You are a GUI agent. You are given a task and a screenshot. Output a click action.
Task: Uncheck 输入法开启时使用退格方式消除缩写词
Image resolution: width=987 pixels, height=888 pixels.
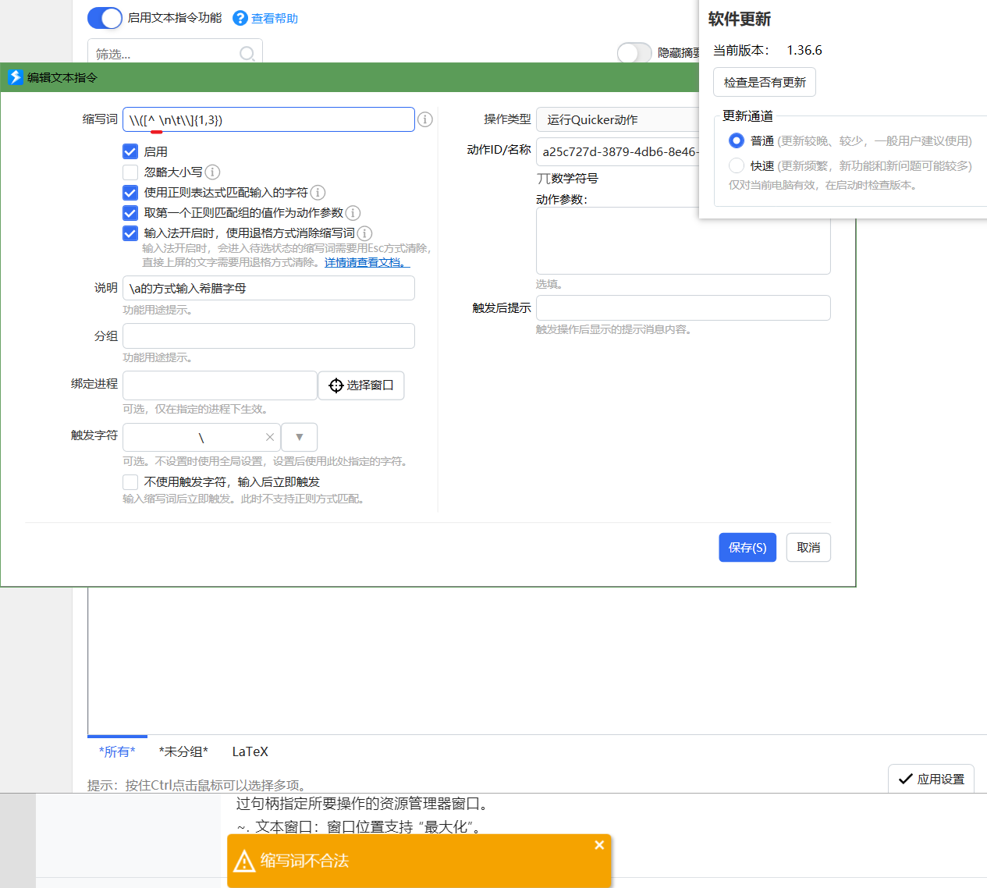pos(130,233)
